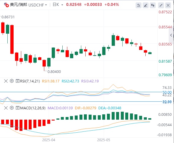
Task: Remove the MACD indicator with X
Action: click(x=6, y=108)
